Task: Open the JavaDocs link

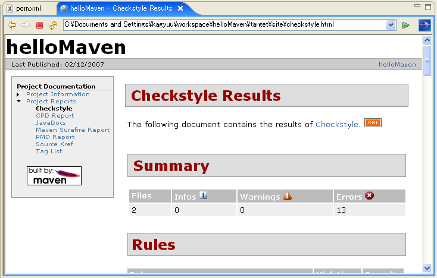Action: coord(51,122)
